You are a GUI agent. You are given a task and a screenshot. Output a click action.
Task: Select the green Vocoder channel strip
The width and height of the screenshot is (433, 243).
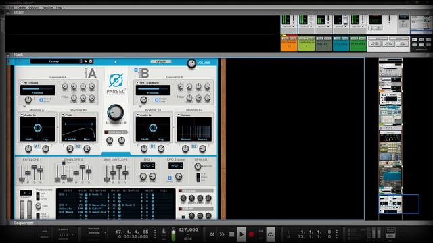[x=358, y=44]
